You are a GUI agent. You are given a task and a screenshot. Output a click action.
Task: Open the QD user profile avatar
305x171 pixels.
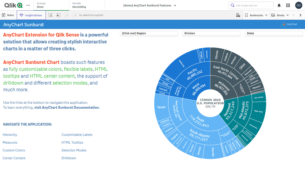pyautogui.click(x=299, y=5)
